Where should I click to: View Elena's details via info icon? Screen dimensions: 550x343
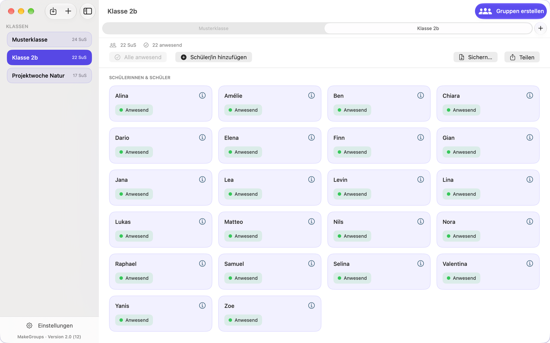[x=311, y=138]
